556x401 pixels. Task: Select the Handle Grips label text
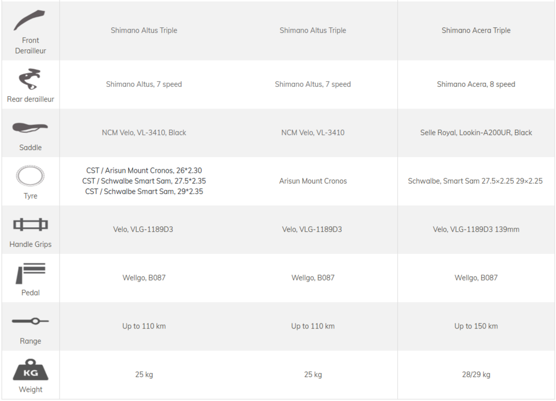(x=31, y=245)
